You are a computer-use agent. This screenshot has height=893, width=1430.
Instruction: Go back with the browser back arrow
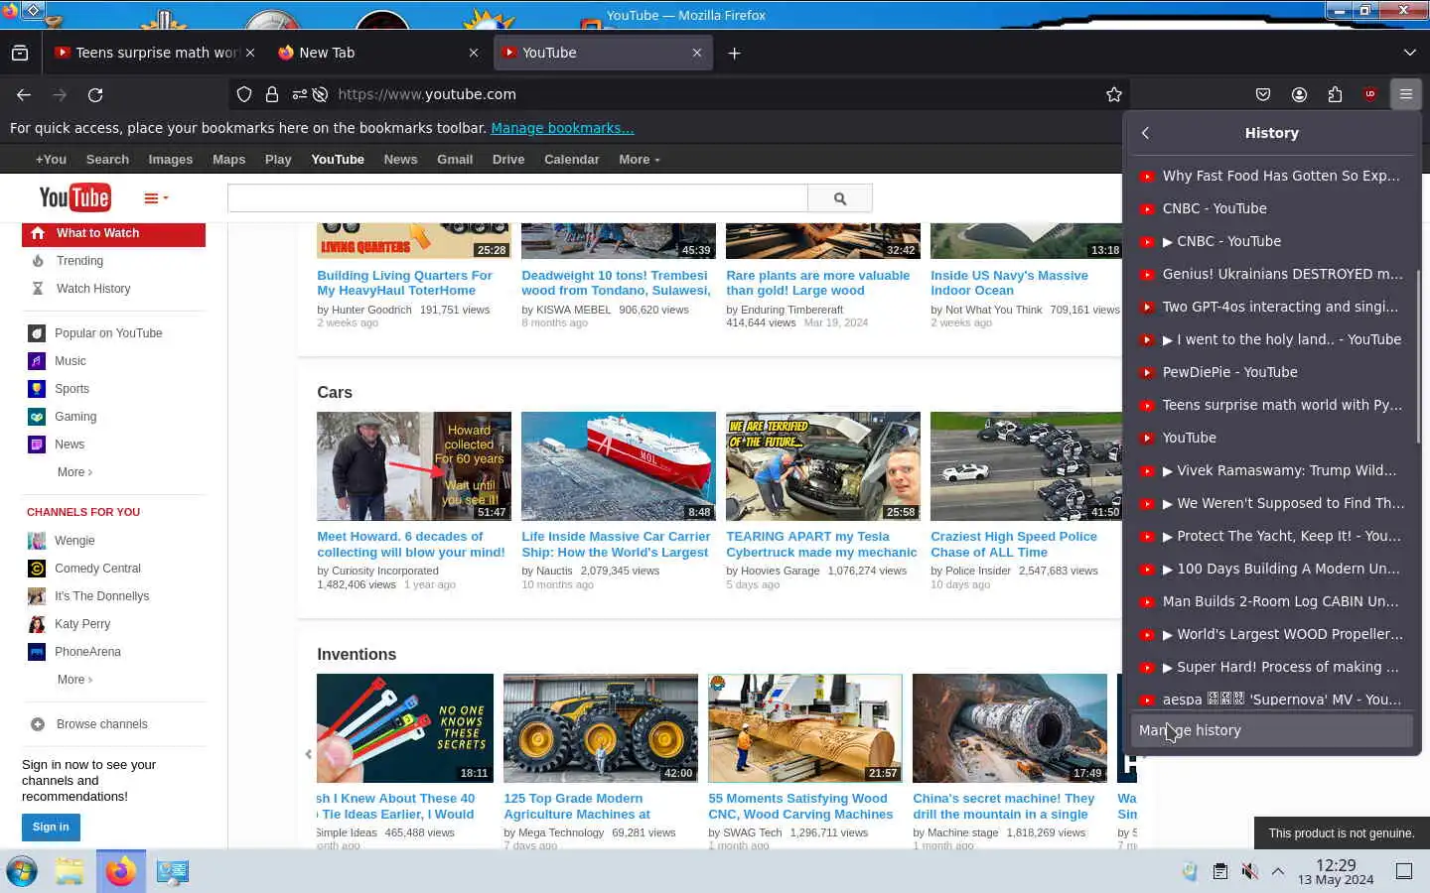(24, 94)
